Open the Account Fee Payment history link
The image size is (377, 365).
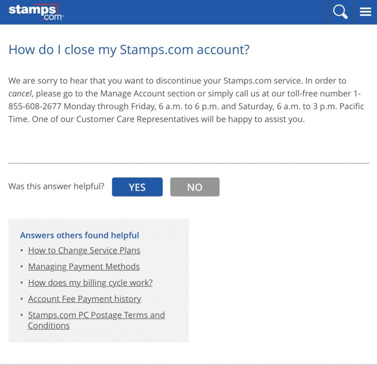pos(84,299)
